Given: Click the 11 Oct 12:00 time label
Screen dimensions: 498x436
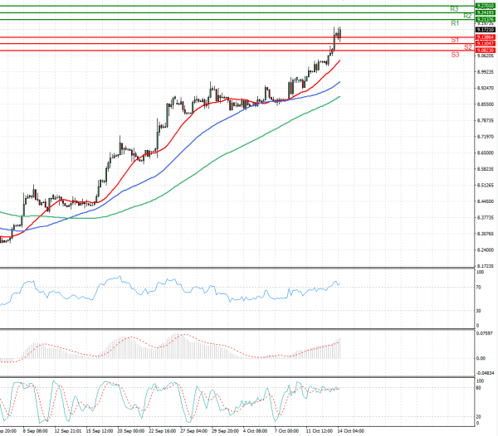Looking at the screenshot, I should 320,431.
